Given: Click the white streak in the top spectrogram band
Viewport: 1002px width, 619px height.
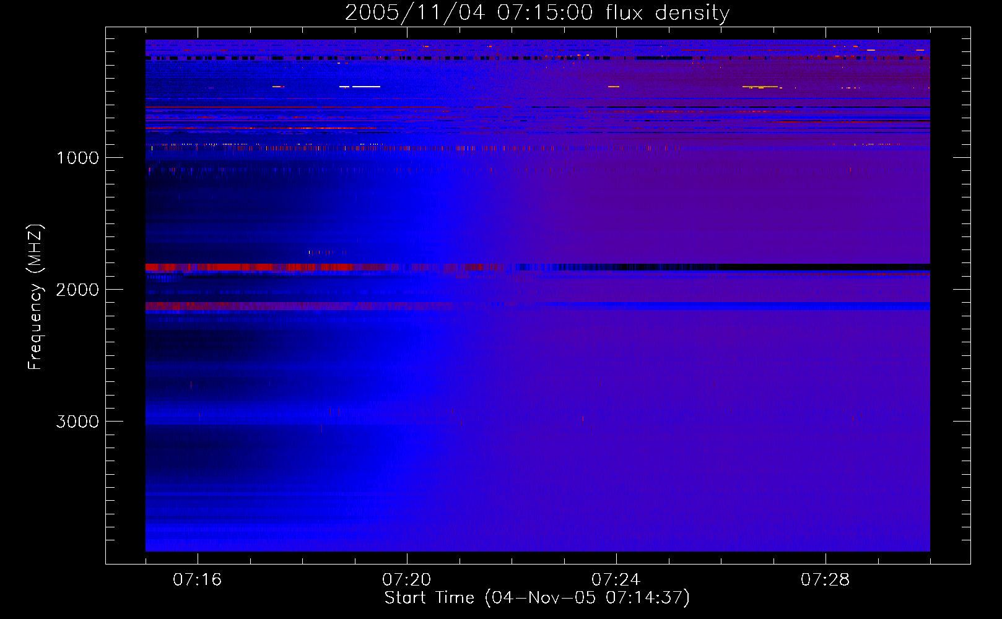Looking at the screenshot, I should click(x=366, y=87).
